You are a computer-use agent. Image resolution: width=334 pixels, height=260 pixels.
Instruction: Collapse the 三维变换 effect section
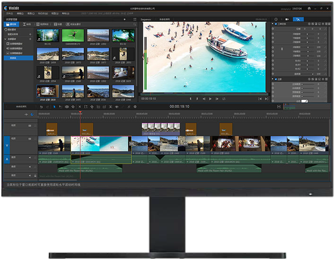coord(273,24)
